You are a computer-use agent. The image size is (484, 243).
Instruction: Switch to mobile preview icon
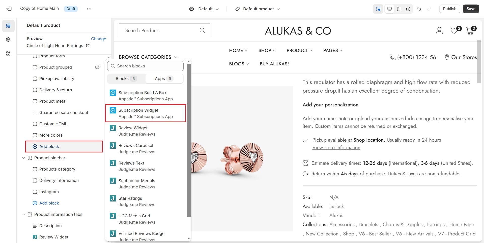tap(398, 9)
